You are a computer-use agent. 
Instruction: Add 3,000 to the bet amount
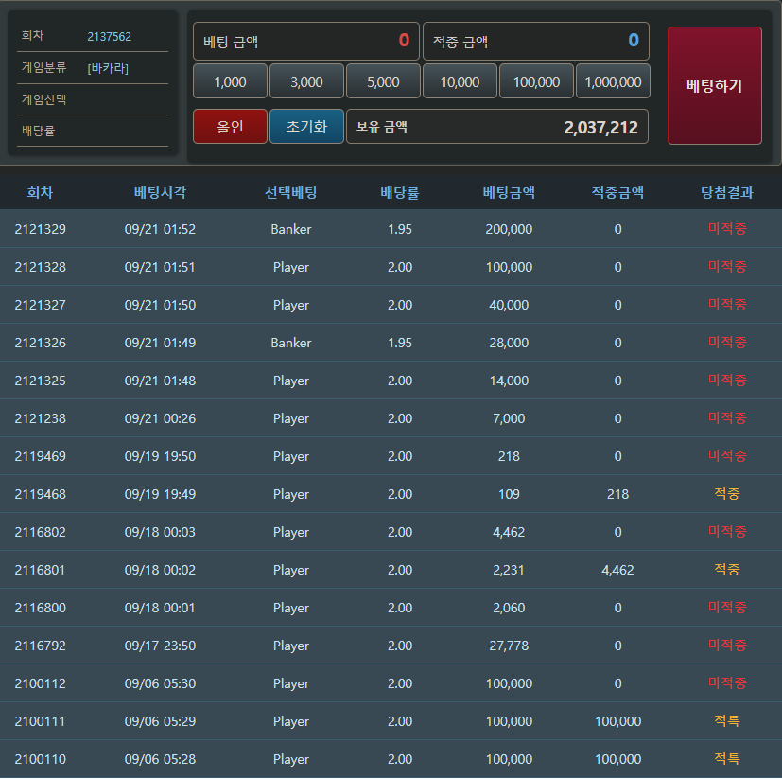coord(306,81)
